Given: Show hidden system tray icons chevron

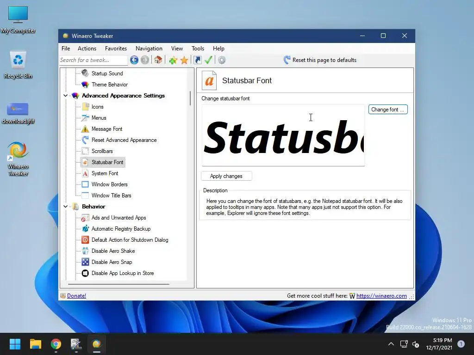Looking at the screenshot, I should 391,344.
